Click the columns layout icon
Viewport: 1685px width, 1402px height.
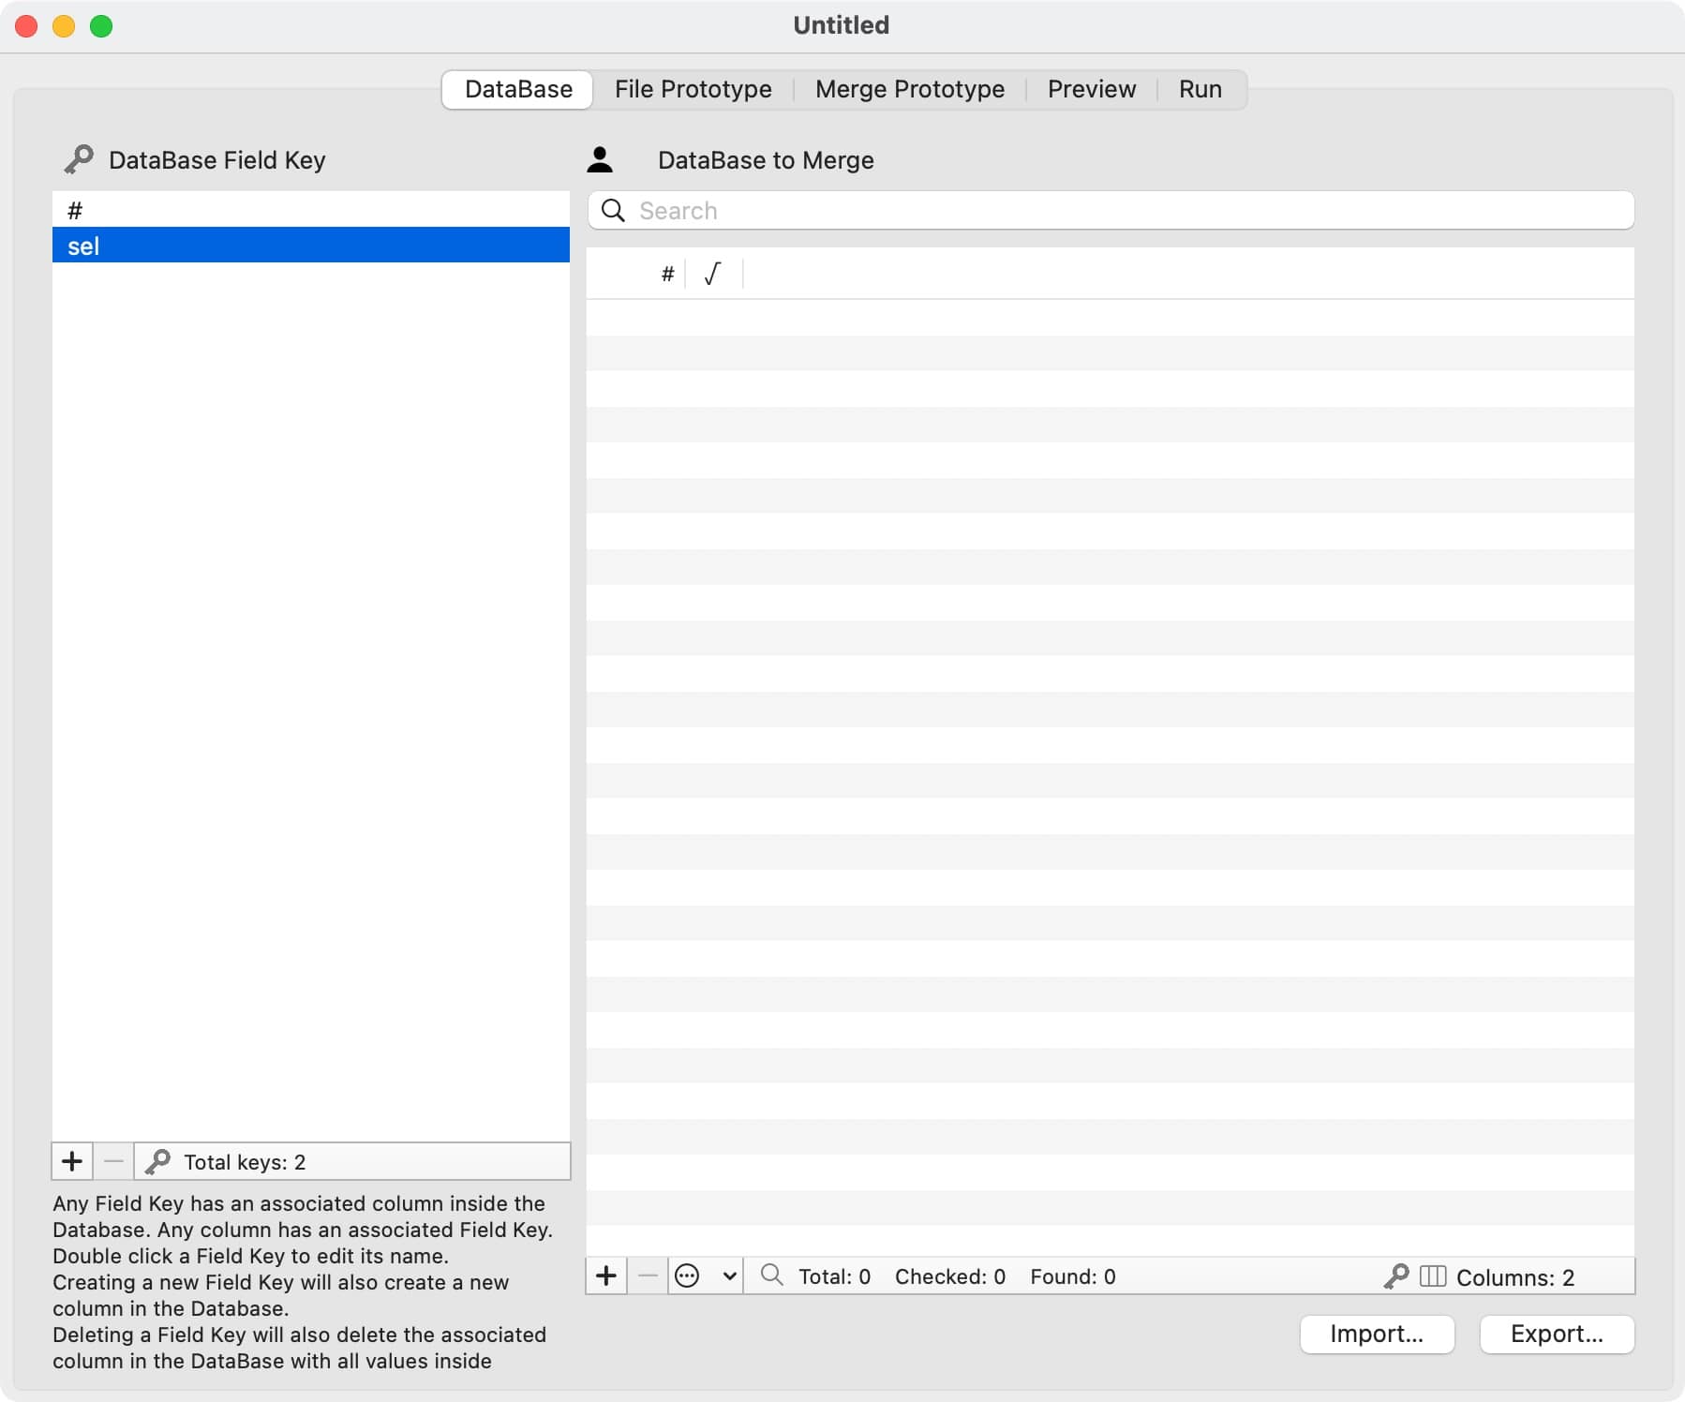coord(1433,1276)
